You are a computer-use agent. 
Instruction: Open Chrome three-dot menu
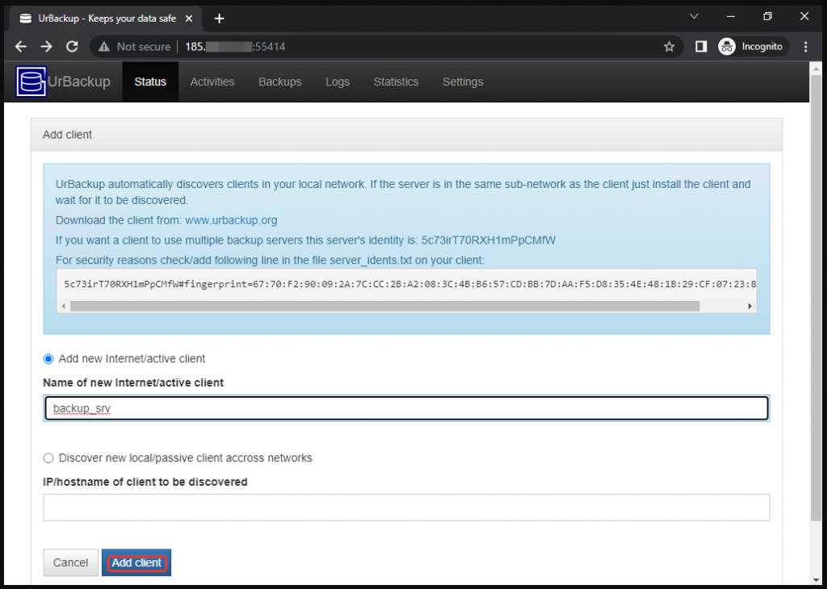[x=805, y=47]
